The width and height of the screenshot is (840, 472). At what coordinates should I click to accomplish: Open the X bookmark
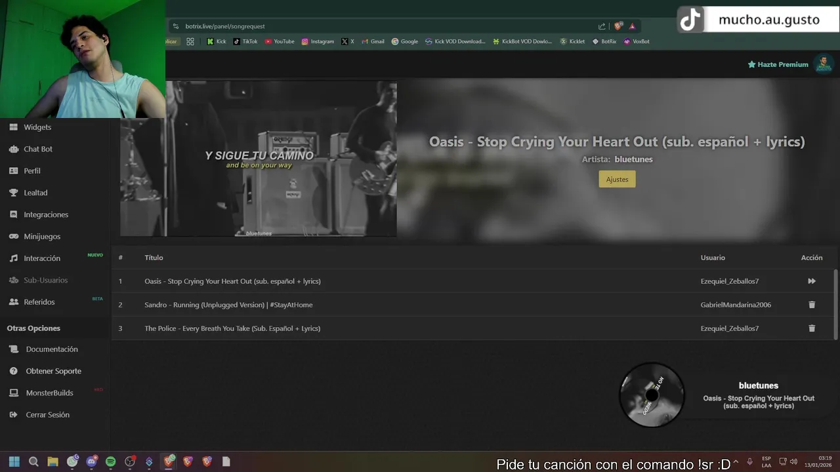348,41
